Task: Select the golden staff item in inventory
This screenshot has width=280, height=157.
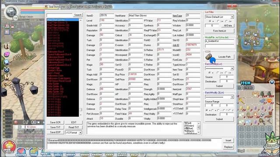Action: coord(241,101)
